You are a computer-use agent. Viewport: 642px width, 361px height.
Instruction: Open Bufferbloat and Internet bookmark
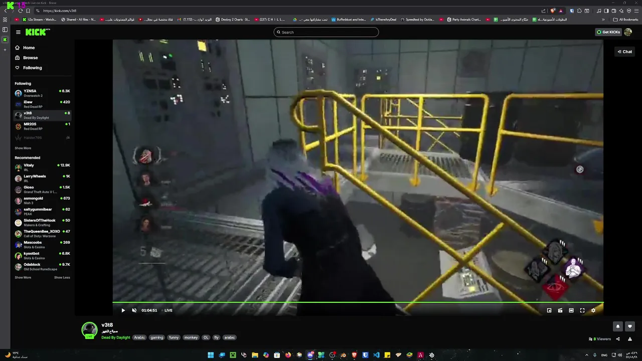(x=349, y=20)
